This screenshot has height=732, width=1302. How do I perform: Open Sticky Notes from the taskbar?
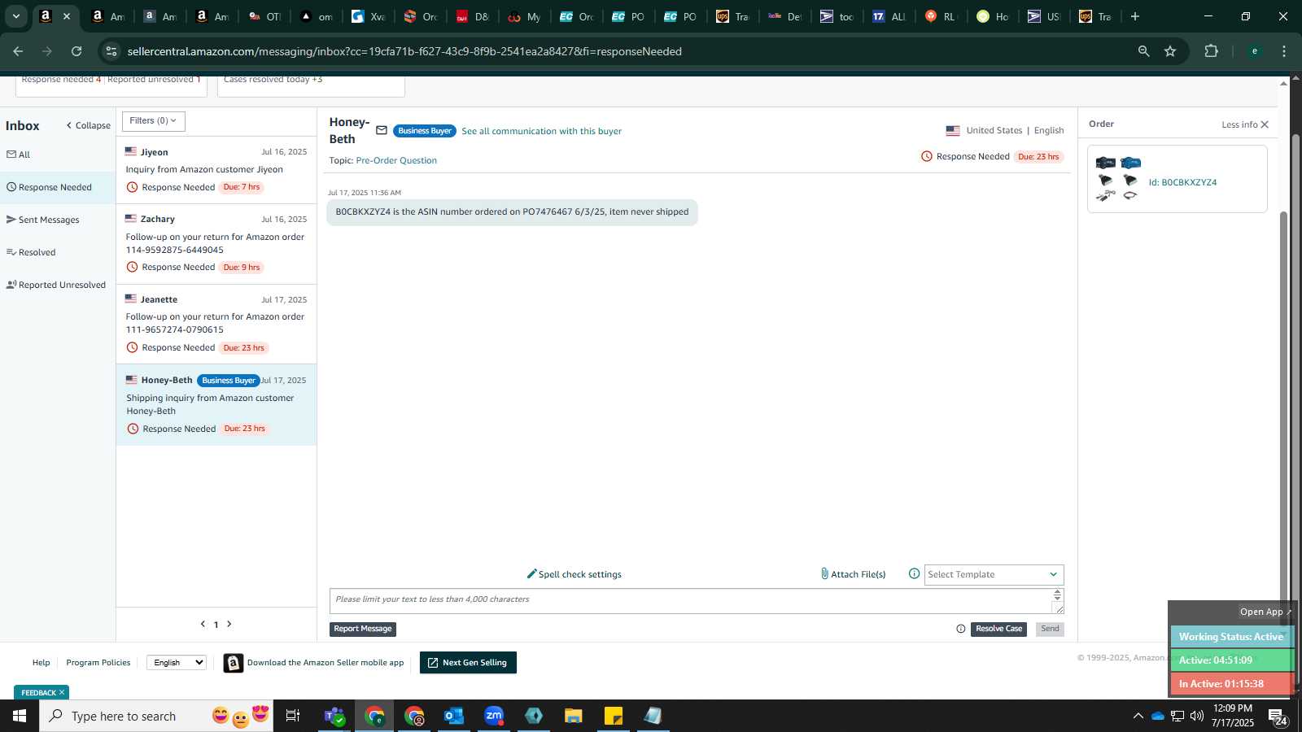[x=614, y=716]
